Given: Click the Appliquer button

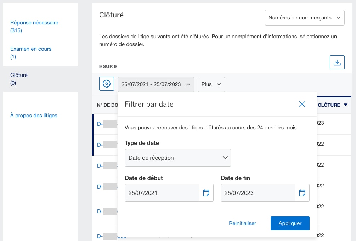Looking at the screenshot, I should 290,223.
